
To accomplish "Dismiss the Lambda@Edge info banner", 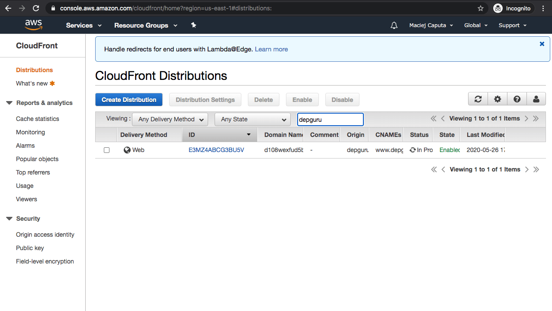I will (542, 44).
